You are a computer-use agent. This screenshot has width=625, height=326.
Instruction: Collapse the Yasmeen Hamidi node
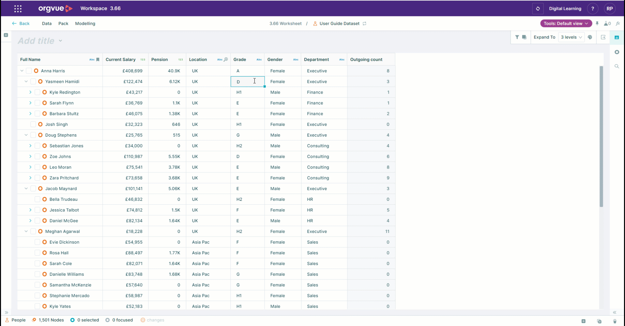tap(26, 81)
